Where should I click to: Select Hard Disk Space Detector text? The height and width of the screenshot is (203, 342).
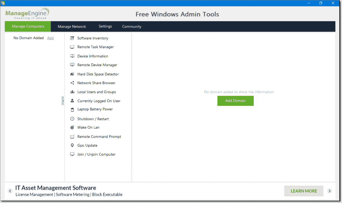tap(98, 74)
